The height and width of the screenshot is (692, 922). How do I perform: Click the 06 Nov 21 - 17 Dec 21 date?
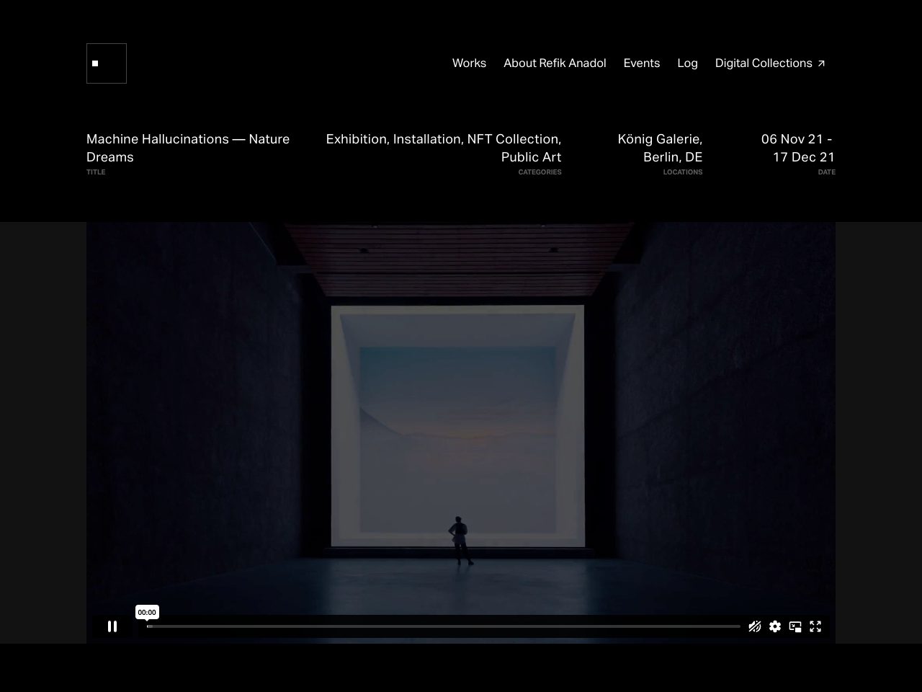pyautogui.click(x=798, y=148)
